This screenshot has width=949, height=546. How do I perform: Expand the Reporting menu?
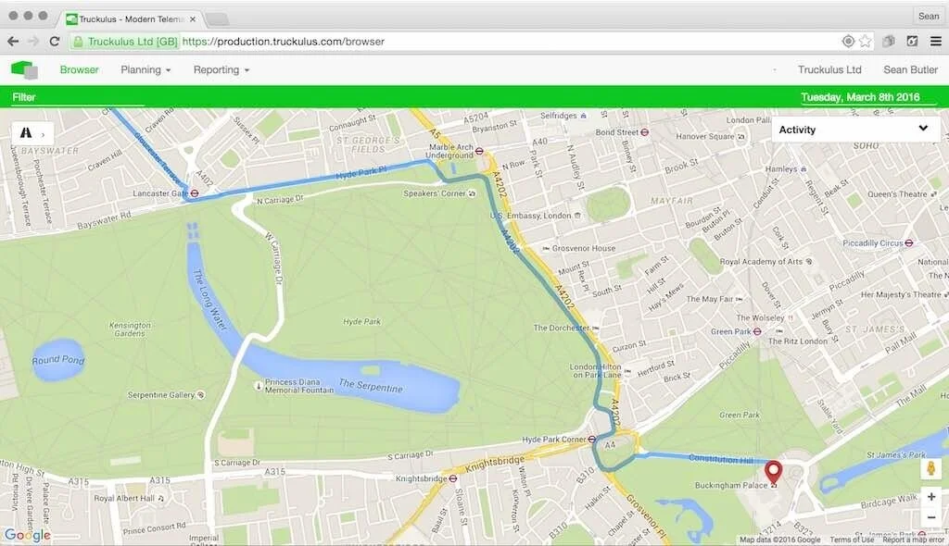[x=221, y=69]
